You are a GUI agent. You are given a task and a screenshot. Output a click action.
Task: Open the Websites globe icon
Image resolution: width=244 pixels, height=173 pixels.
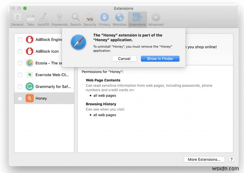click(119, 17)
